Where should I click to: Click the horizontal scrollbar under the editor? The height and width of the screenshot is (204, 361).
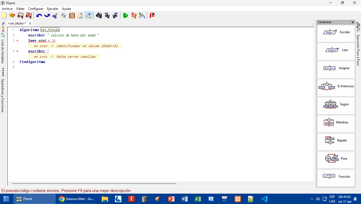coord(94,184)
